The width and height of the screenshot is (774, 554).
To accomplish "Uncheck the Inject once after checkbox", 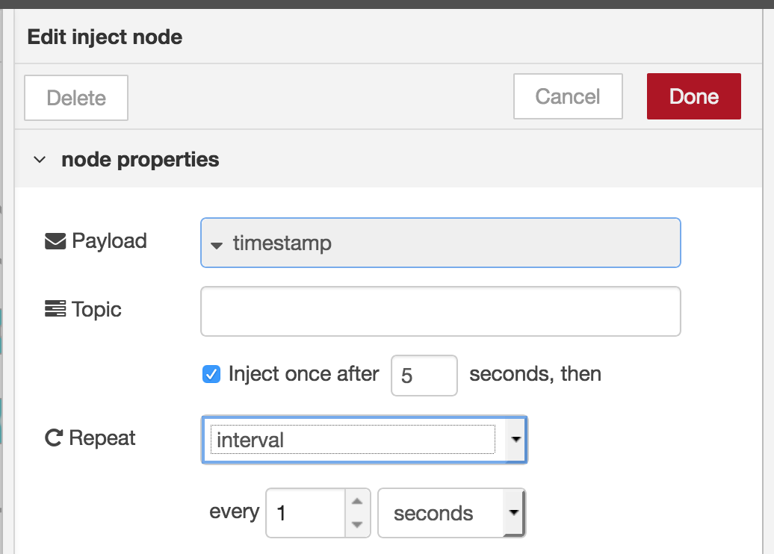I will [211, 374].
